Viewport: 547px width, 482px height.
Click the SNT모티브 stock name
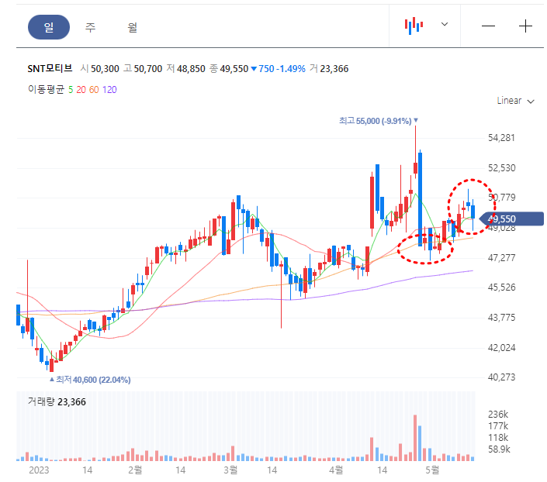pyautogui.click(x=50, y=68)
